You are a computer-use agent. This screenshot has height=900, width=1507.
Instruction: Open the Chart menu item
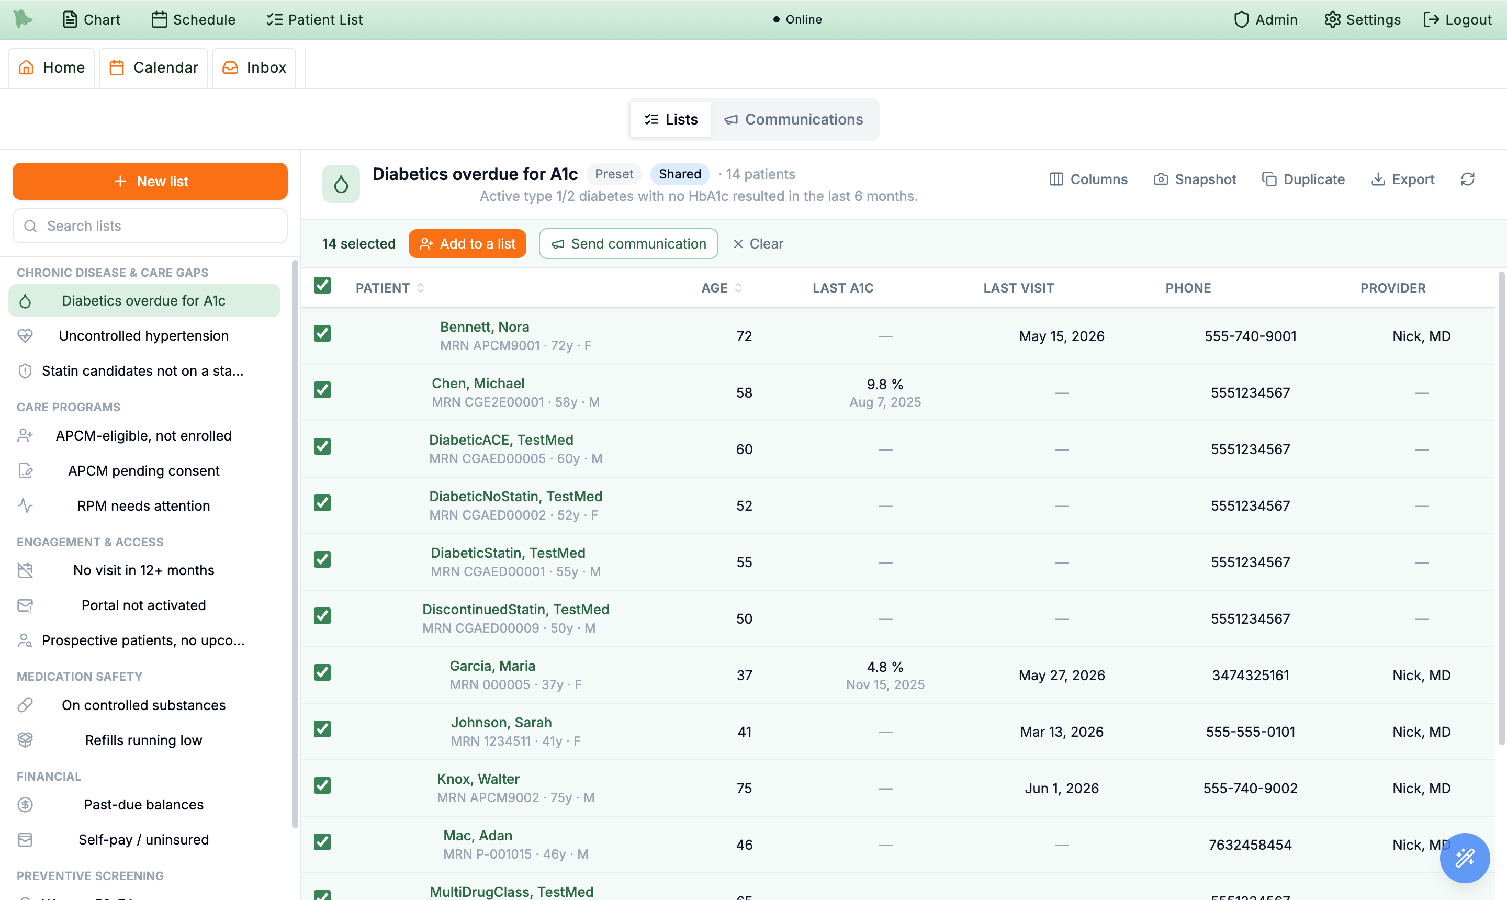(x=91, y=19)
